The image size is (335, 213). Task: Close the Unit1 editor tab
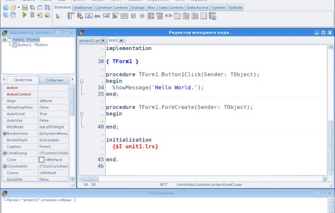pos(122,40)
